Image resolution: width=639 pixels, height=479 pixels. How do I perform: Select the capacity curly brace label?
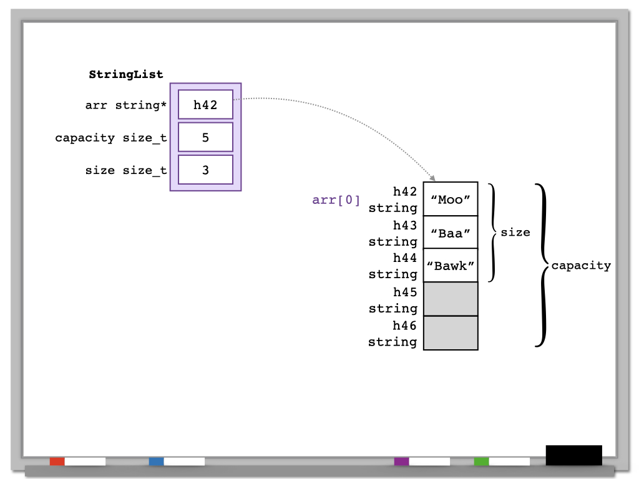581,266
